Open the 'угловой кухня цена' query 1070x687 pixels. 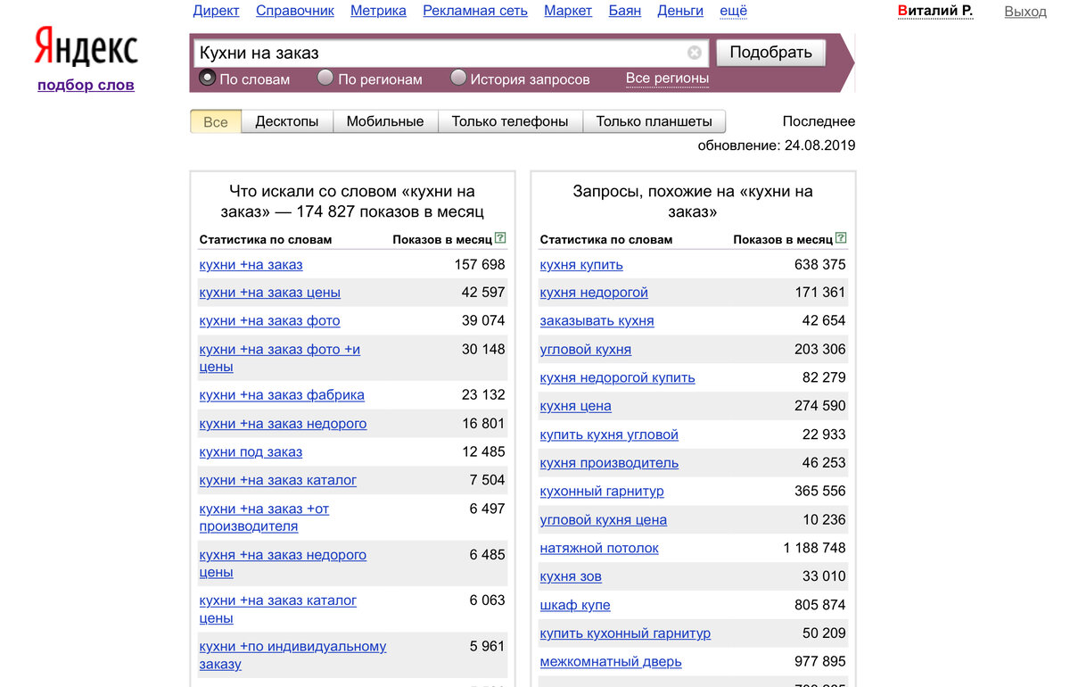click(603, 520)
